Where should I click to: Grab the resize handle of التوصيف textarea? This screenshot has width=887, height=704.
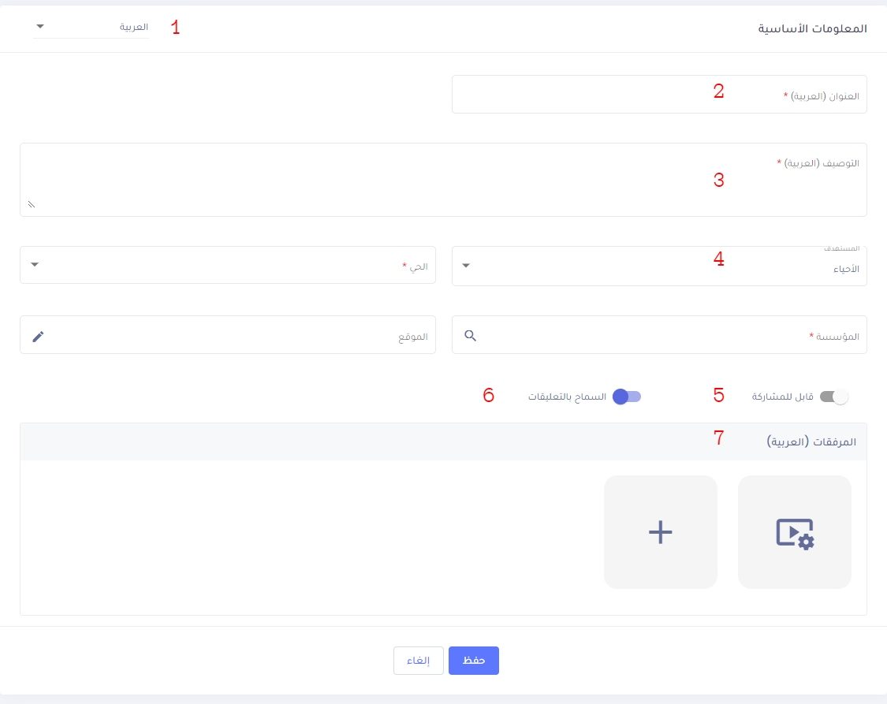pos(32,205)
